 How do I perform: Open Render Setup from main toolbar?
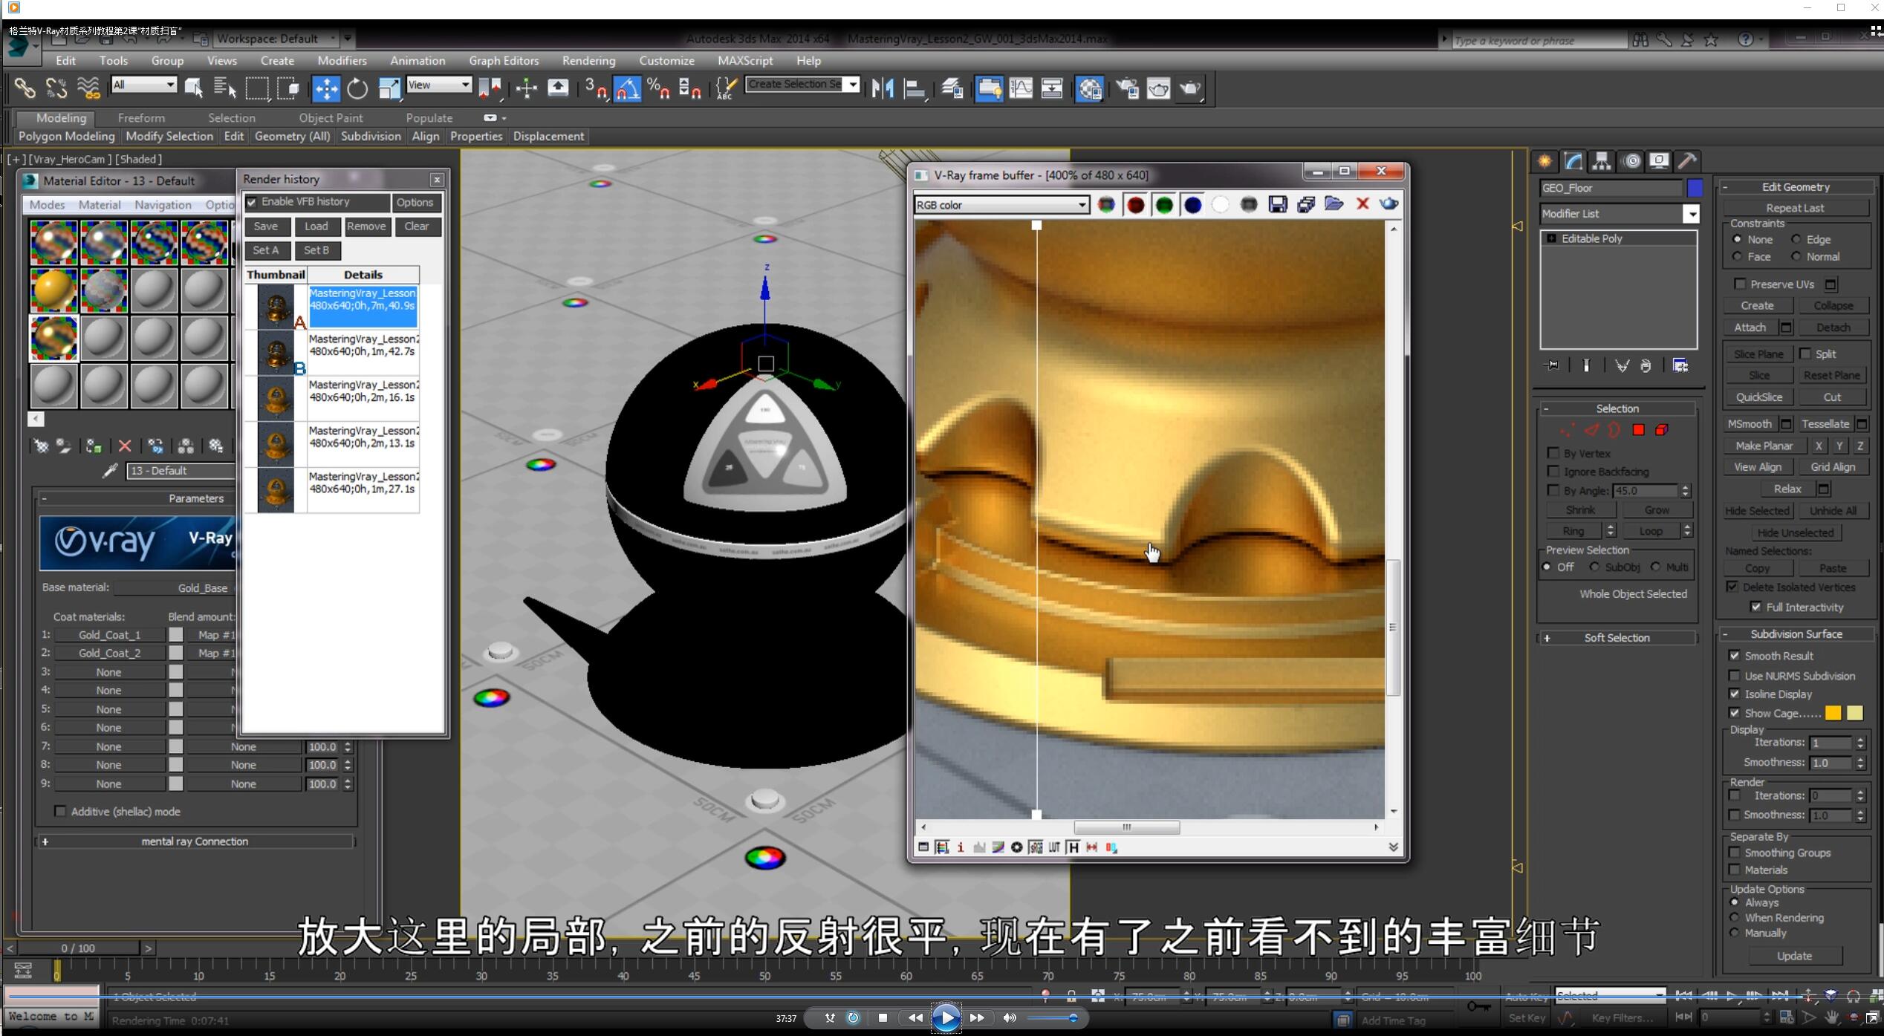1127,88
